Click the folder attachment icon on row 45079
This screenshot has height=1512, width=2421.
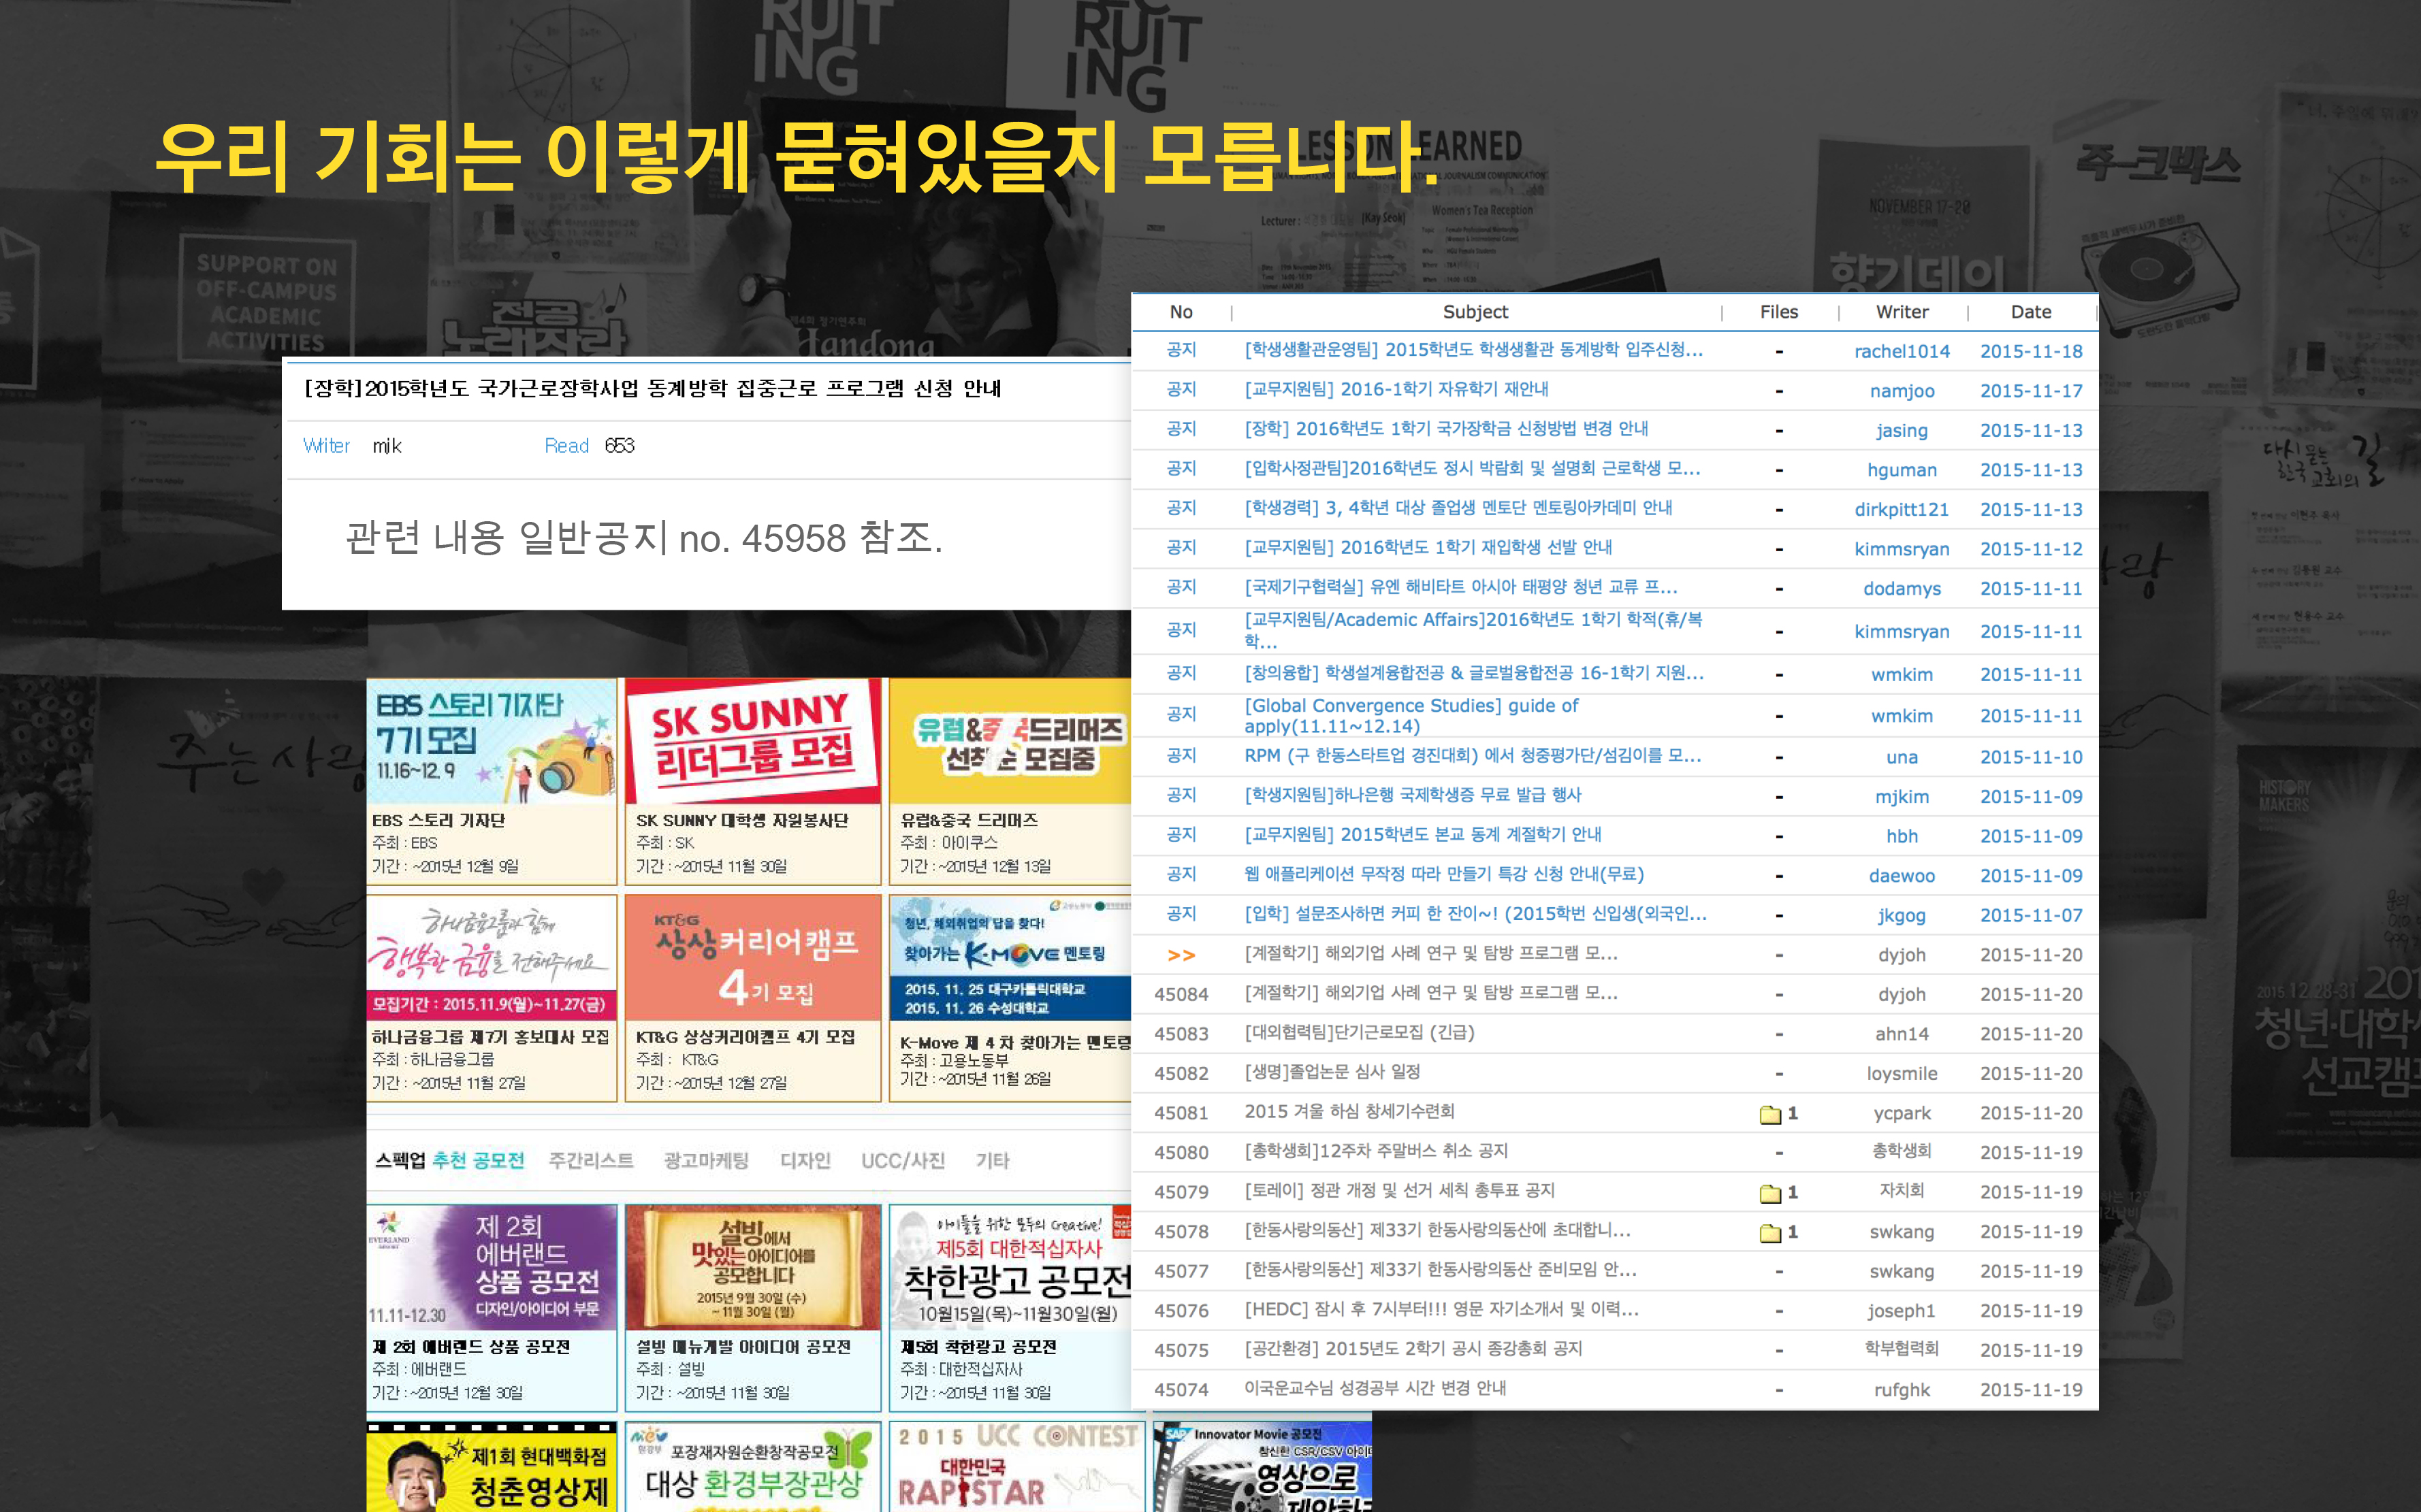click(1769, 1193)
